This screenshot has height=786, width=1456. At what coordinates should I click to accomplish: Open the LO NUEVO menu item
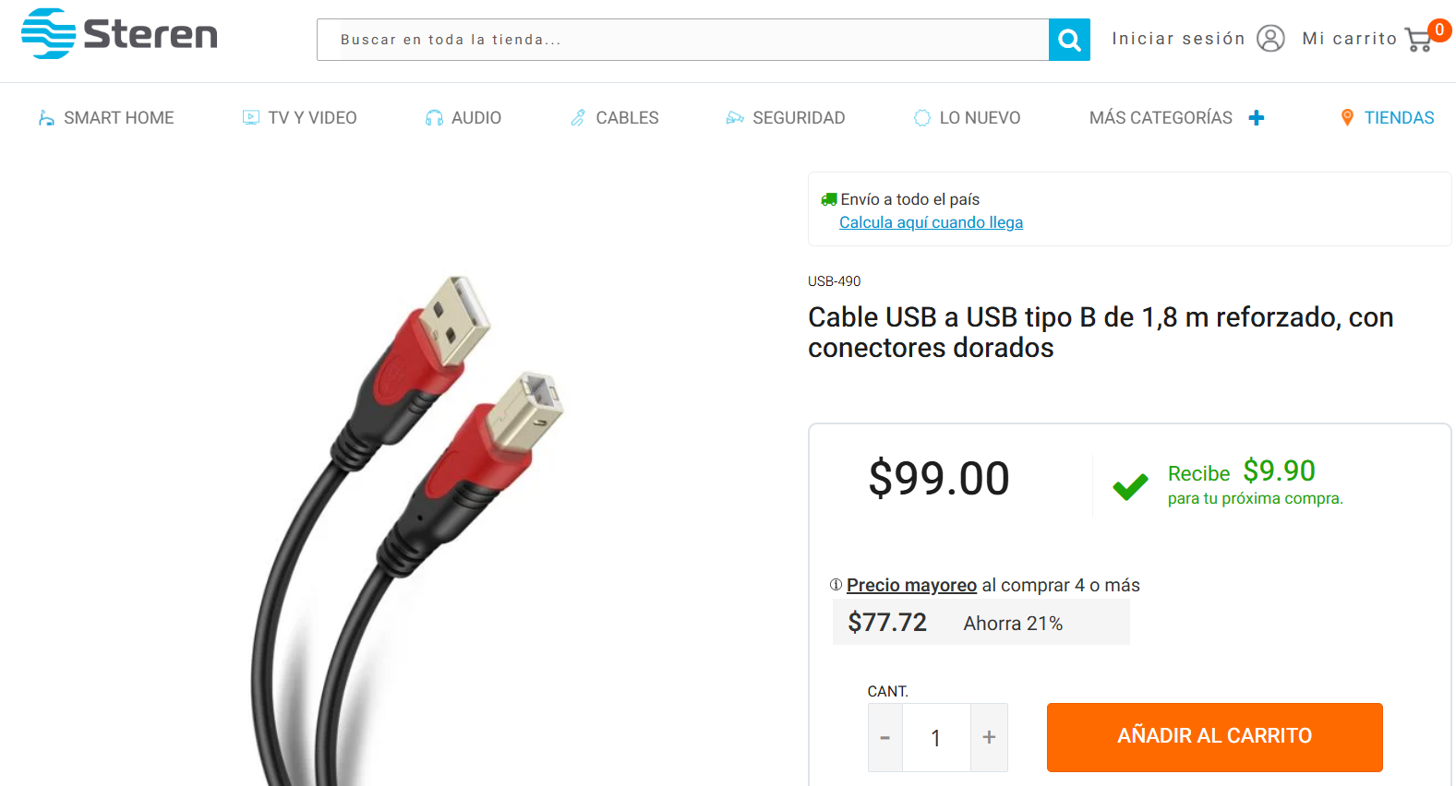[x=967, y=118]
